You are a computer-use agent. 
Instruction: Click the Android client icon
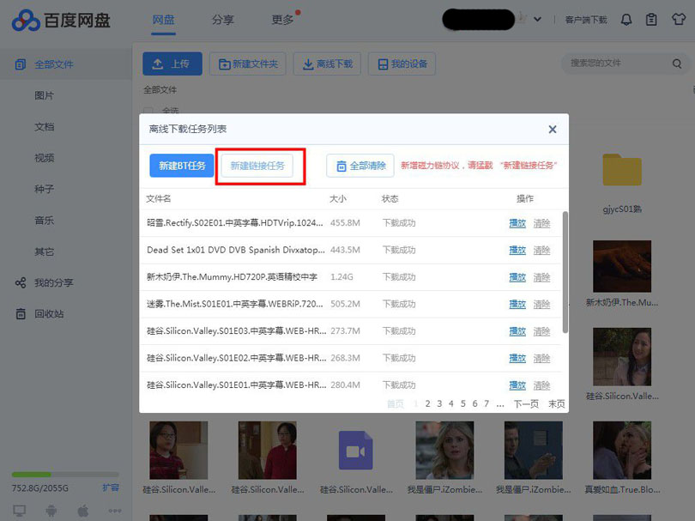point(51,511)
